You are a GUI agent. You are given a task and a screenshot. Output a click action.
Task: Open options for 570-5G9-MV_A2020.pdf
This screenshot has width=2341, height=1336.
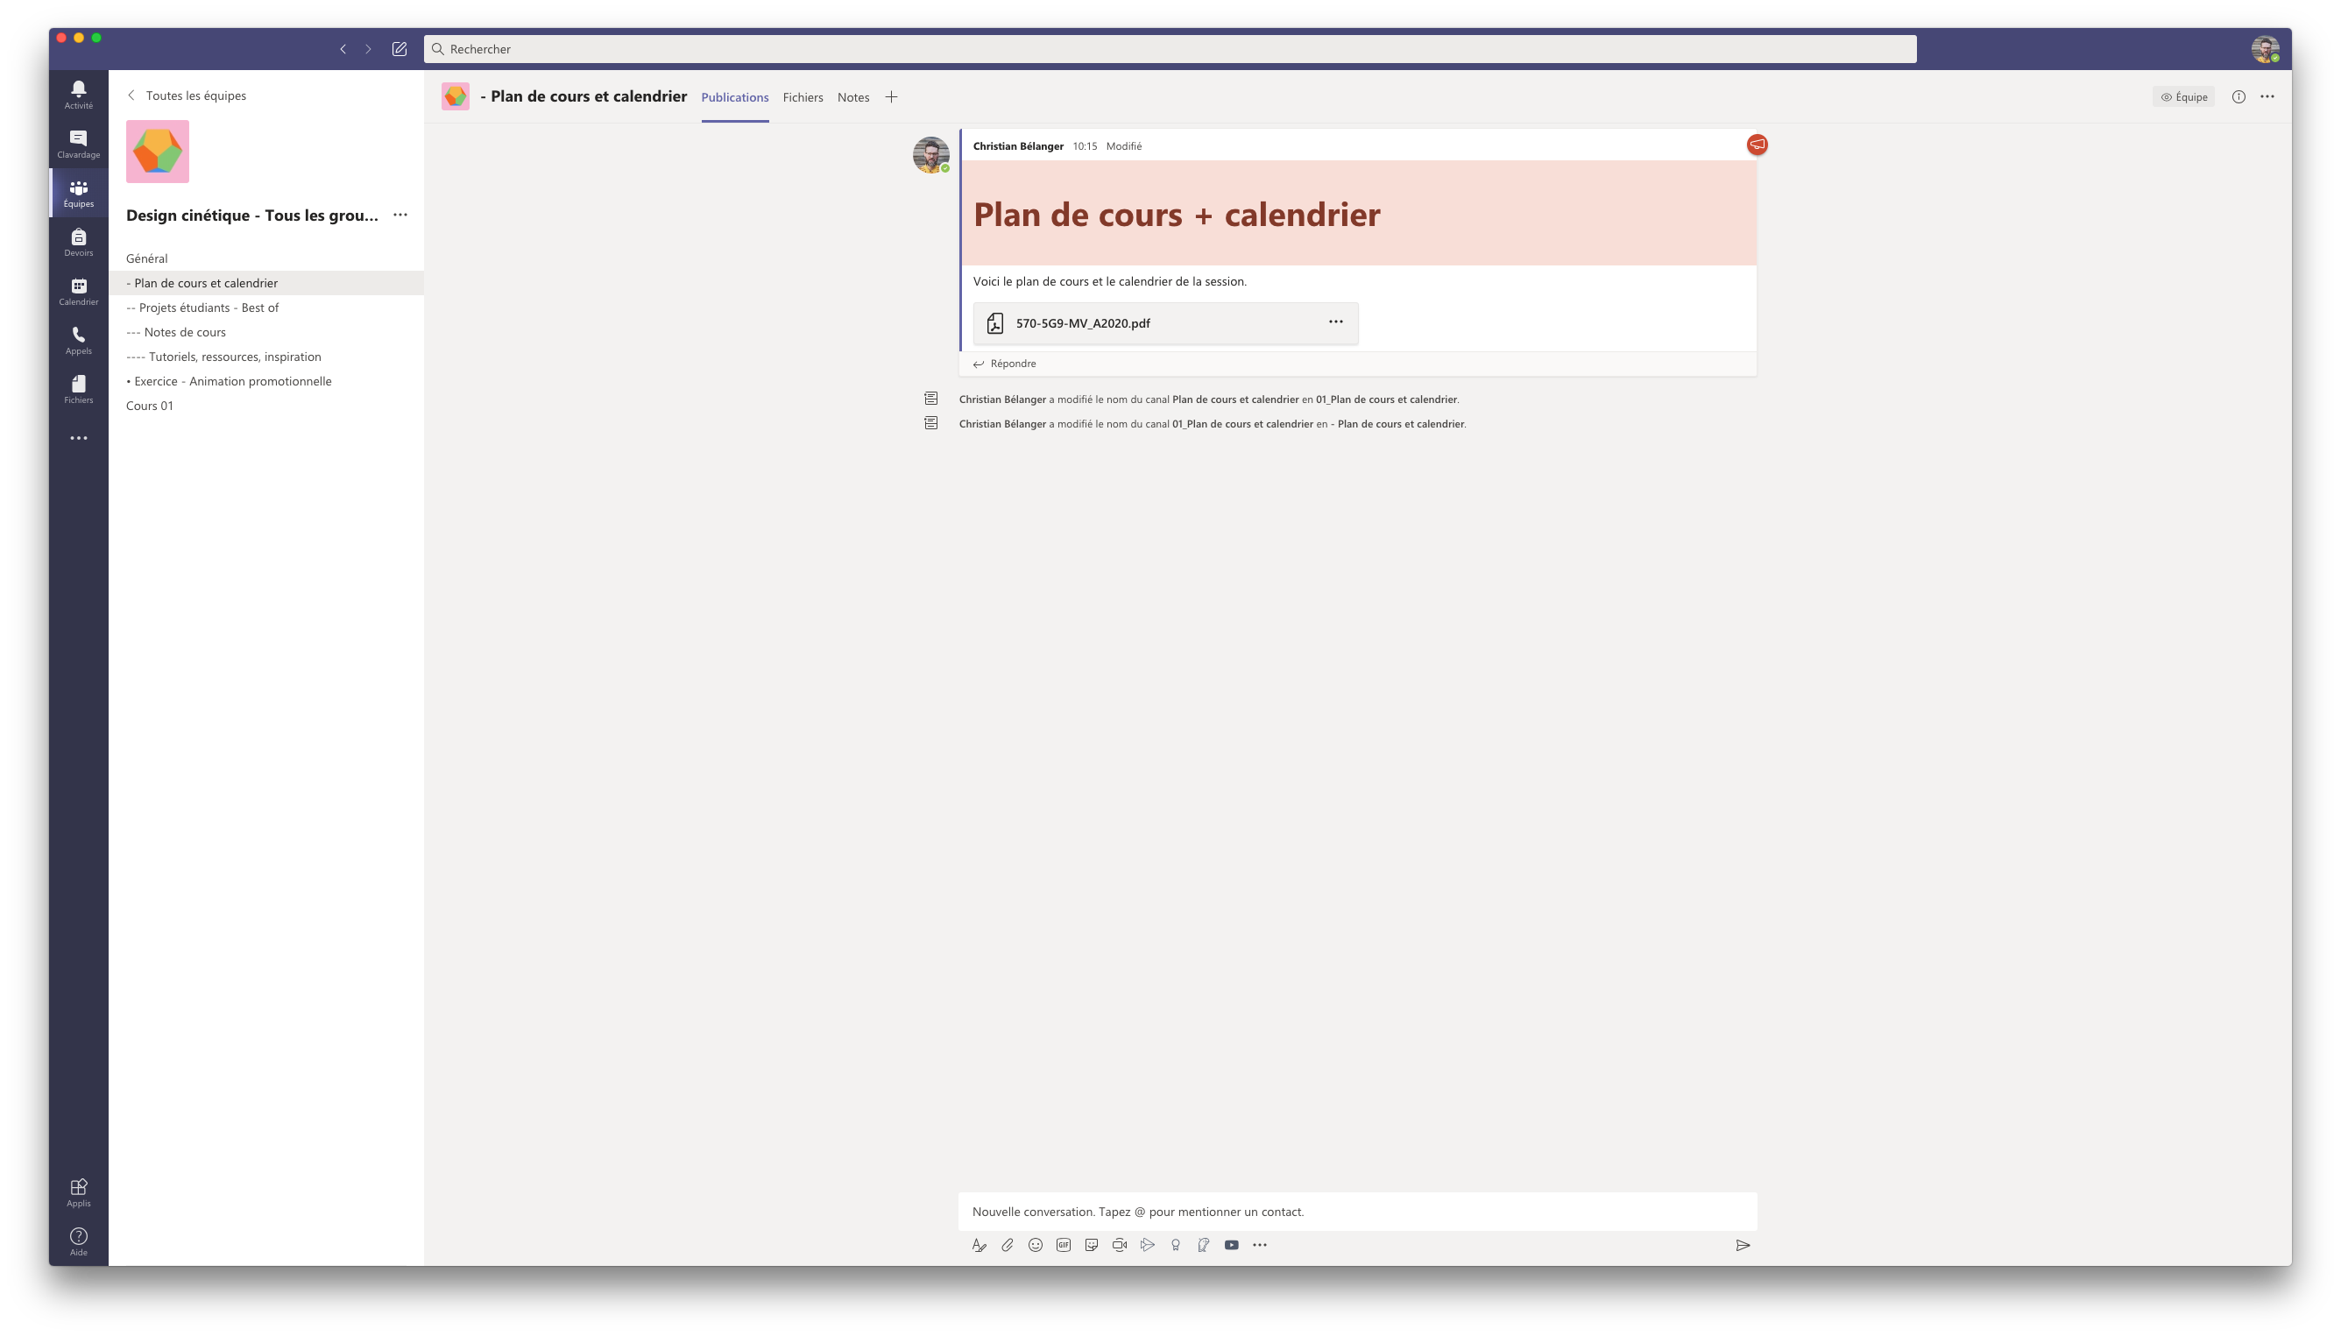pos(1335,322)
